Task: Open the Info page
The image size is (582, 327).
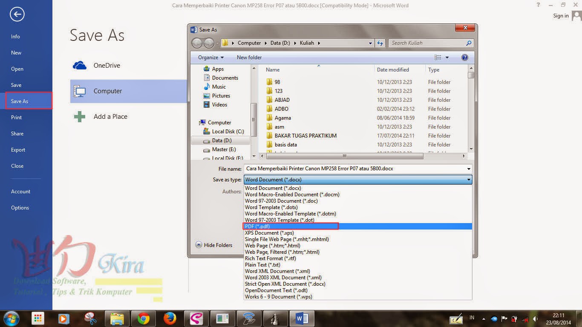Action: (x=15, y=37)
